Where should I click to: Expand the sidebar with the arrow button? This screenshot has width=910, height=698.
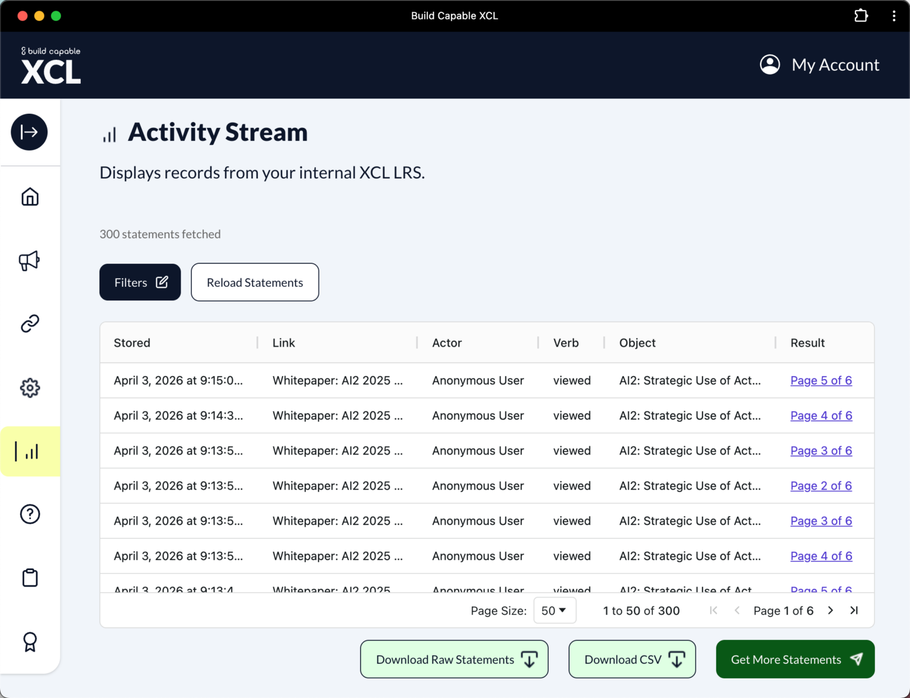(29, 132)
